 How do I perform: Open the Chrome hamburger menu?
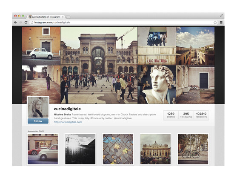(221, 23)
